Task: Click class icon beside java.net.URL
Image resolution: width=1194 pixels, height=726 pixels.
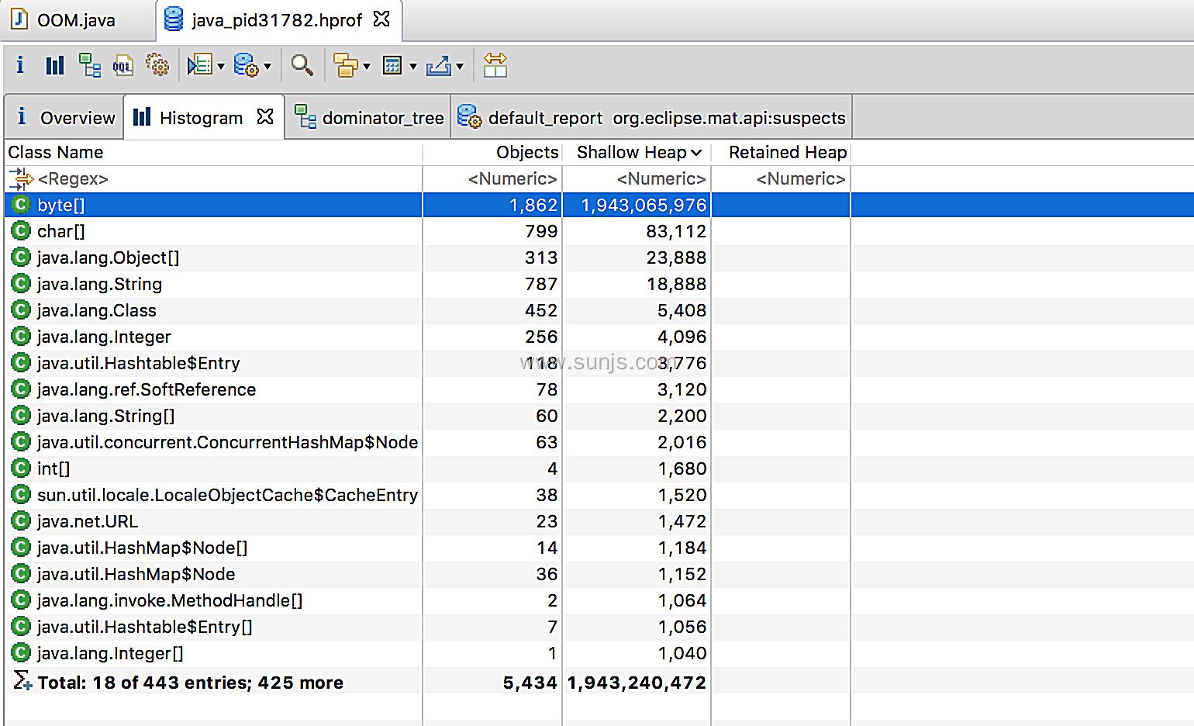Action: pos(21,521)
